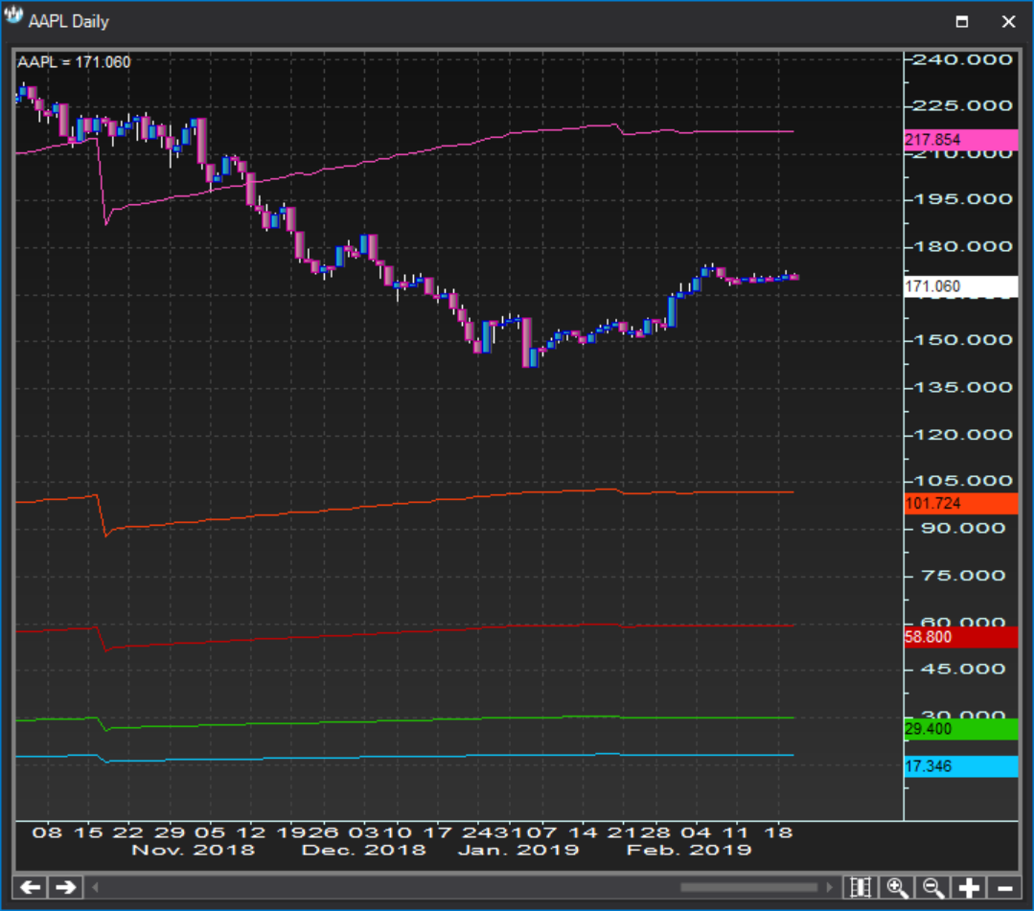
Task: Click the 135.000 price axis label
Action: point(963,387)
